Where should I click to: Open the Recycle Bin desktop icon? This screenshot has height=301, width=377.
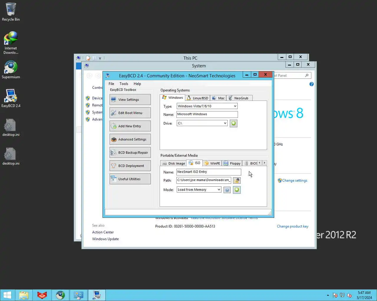11,12
